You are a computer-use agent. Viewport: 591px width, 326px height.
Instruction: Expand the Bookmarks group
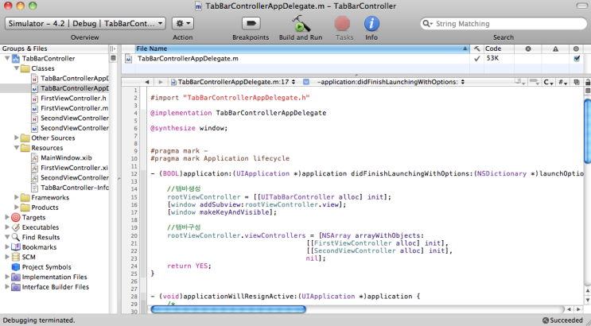pyautogui.click(x=7, y=246)
